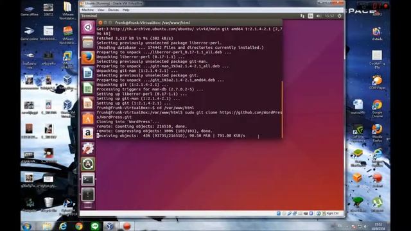Click the clock showing 15:52 in Ubuntu panel
Screen dimensions: 411x231
[329, 16]
